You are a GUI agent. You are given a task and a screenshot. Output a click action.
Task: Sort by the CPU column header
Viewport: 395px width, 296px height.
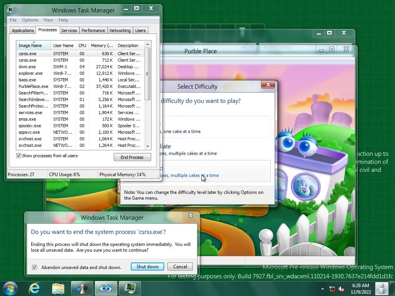click(82, 45)
